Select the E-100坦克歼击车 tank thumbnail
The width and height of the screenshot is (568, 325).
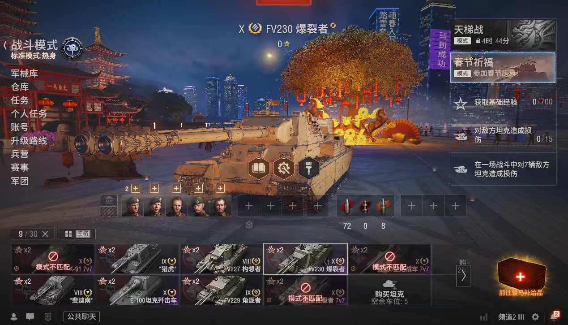point(137,290)
